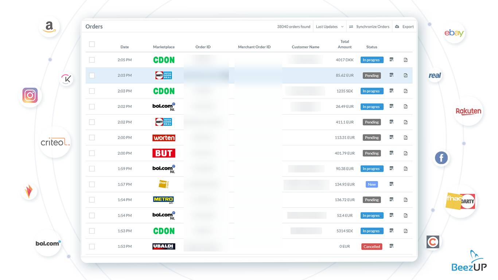Download the PDF for the 85.62 EUR order
Screen dimensions: 498x280
406,75
